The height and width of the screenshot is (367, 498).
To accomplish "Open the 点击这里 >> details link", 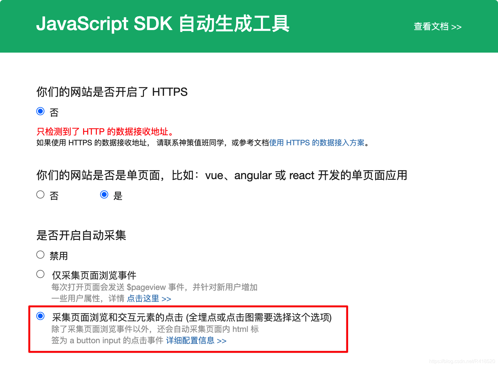I will 149,298.
